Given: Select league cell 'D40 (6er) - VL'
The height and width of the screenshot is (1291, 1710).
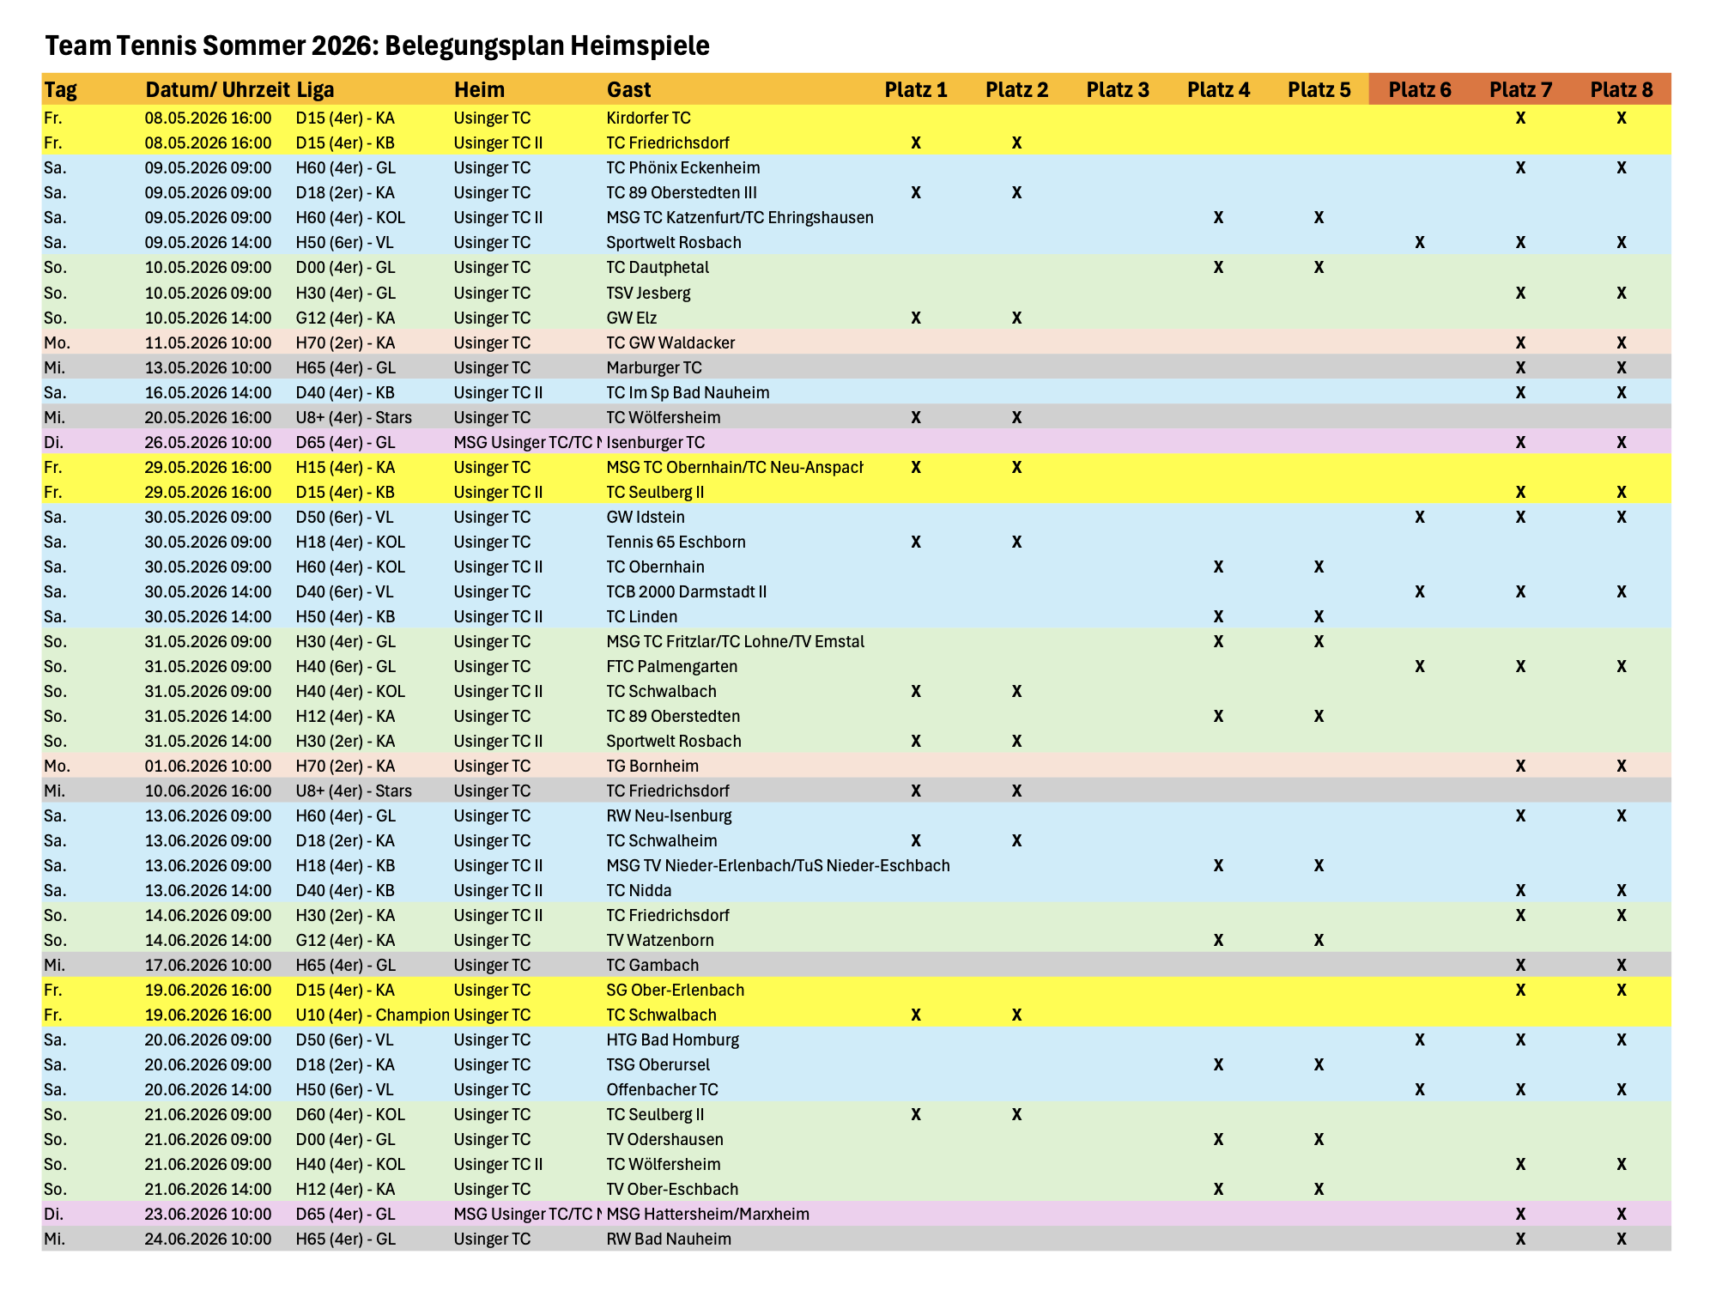Looking at the screenshot, I should pyautogui.click(x=345, y=591).
